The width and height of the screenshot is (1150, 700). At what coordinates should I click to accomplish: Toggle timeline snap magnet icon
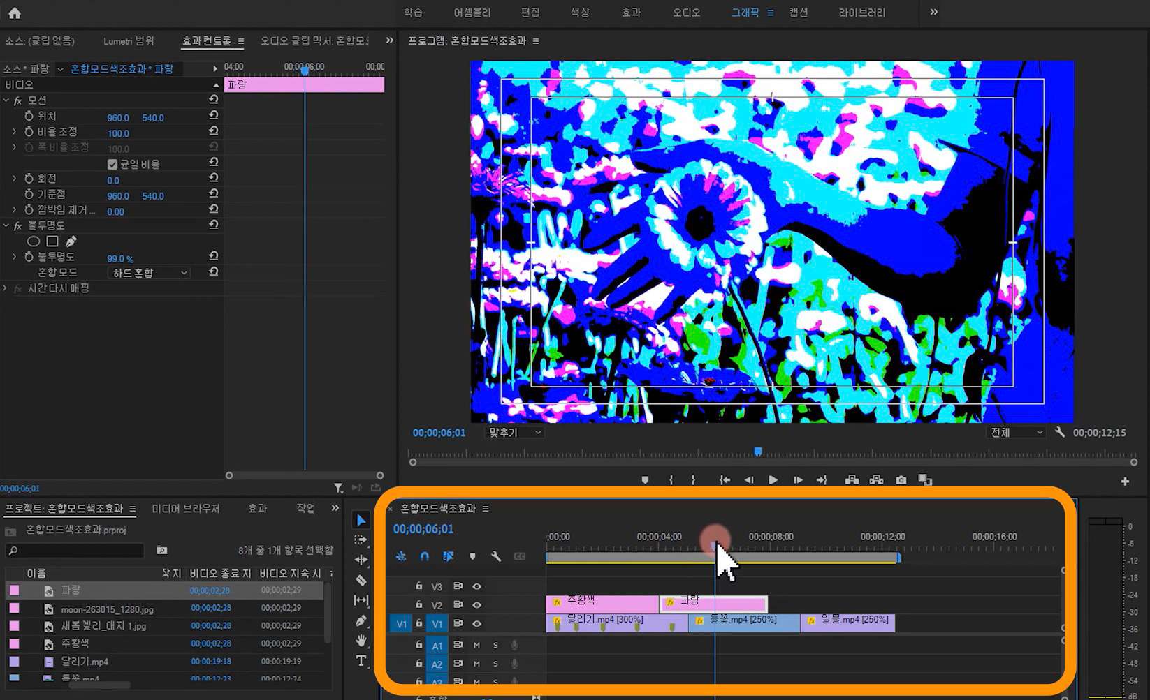[x=425, y=556]
